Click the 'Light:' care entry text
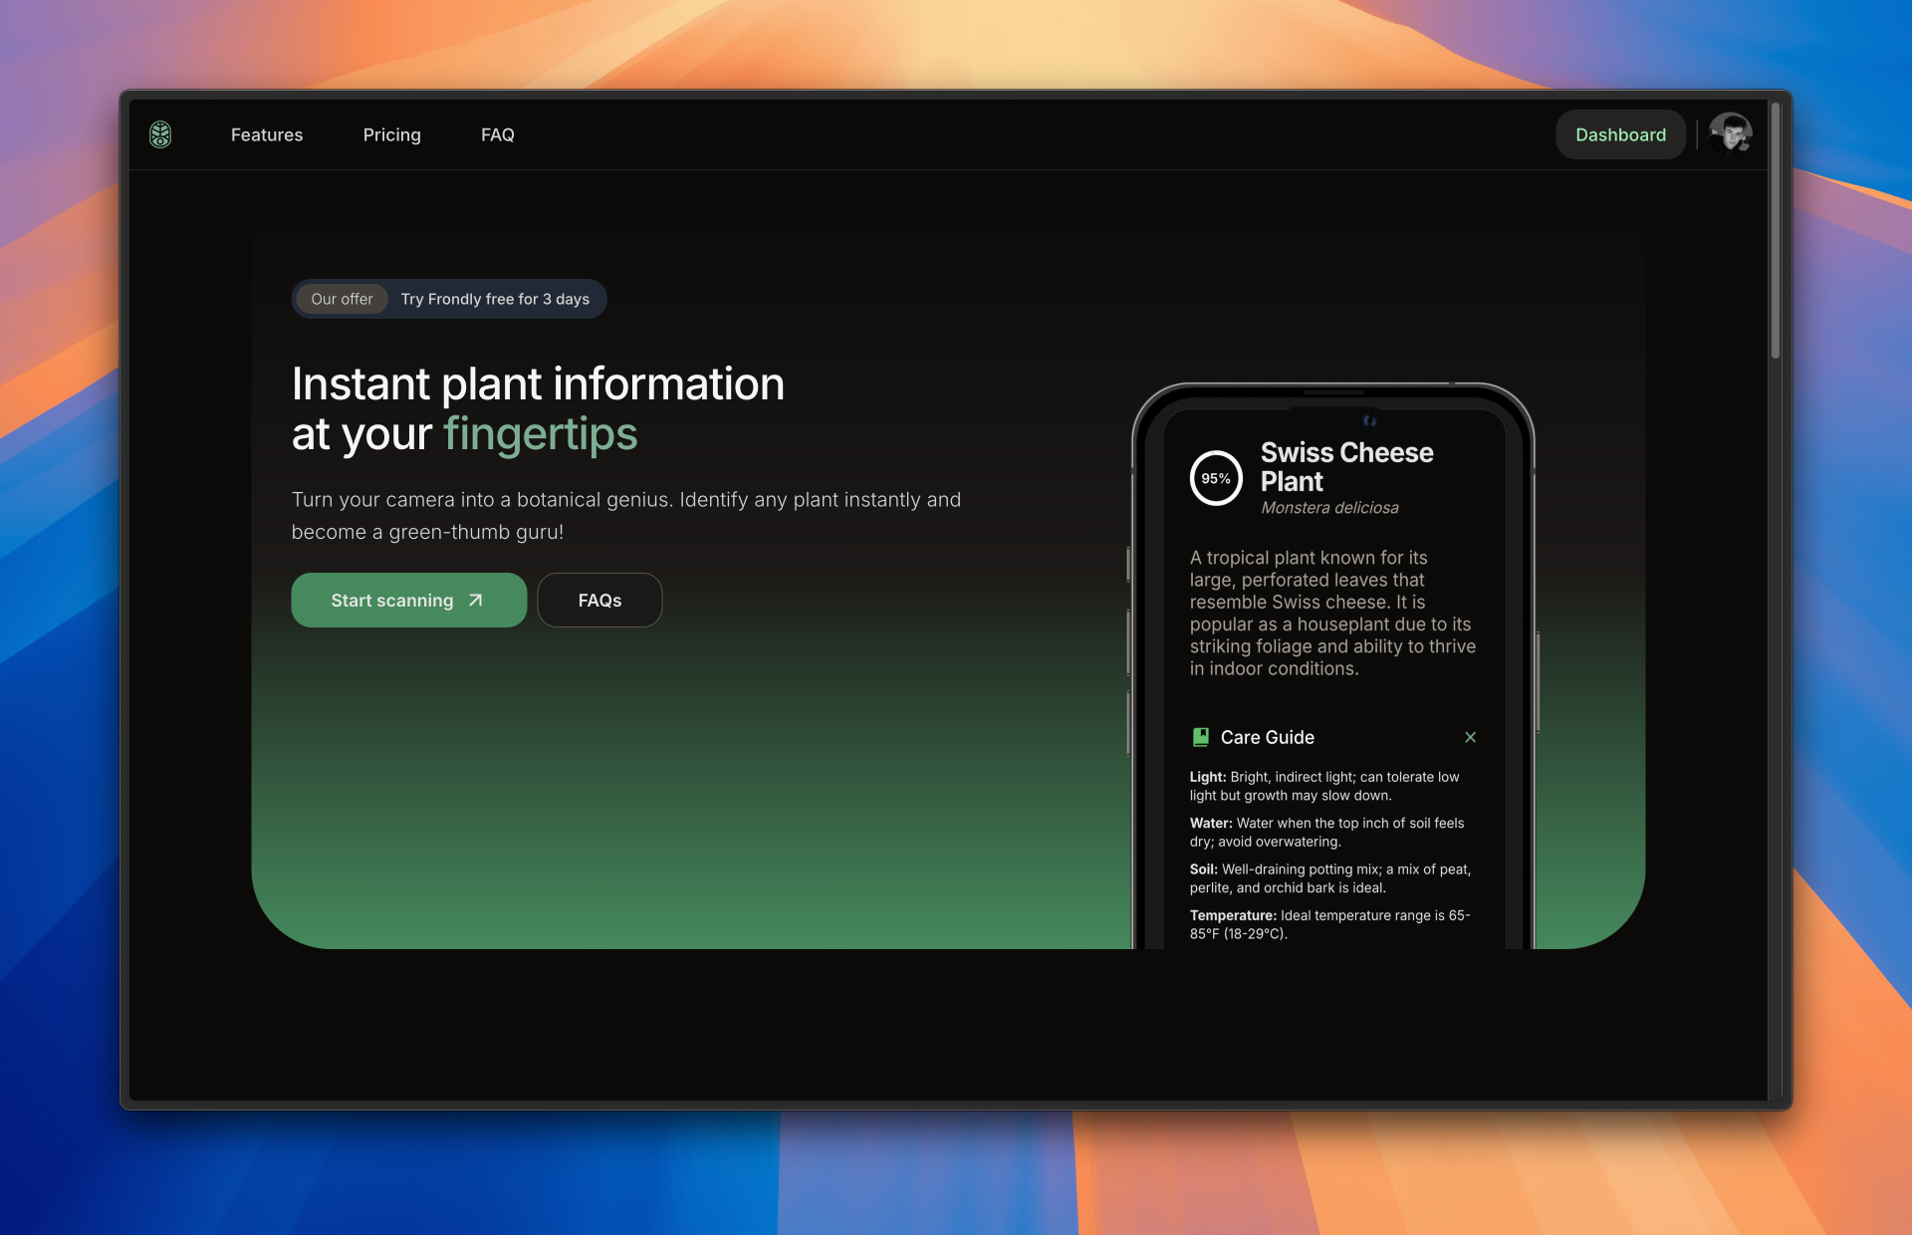 click(1324, 786)
